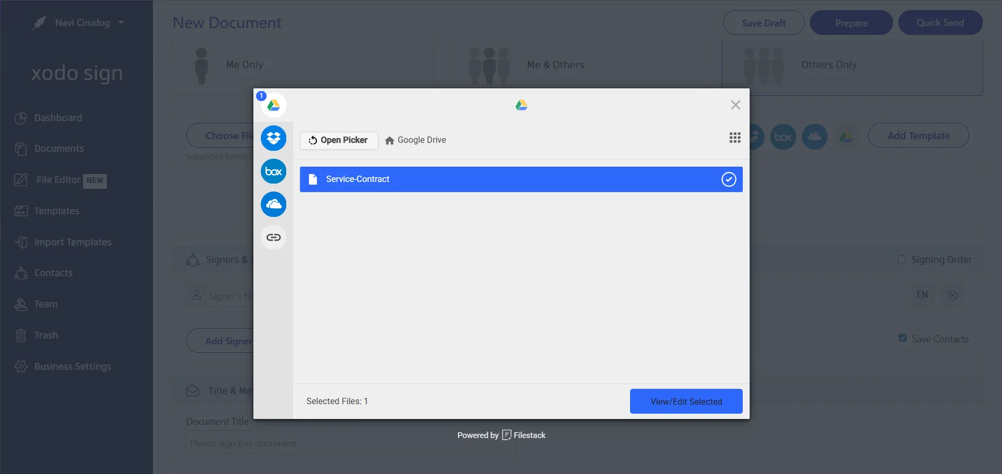This screenshot has height=474, width=1002.
Task: Click the Document Title input field
Action: click(351, 443)
